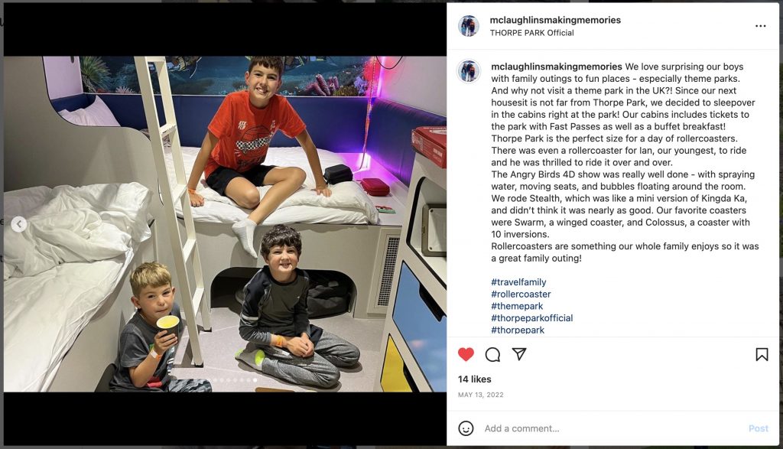Open more options three-dot menu
783x449 pixels.
point(761,26)
